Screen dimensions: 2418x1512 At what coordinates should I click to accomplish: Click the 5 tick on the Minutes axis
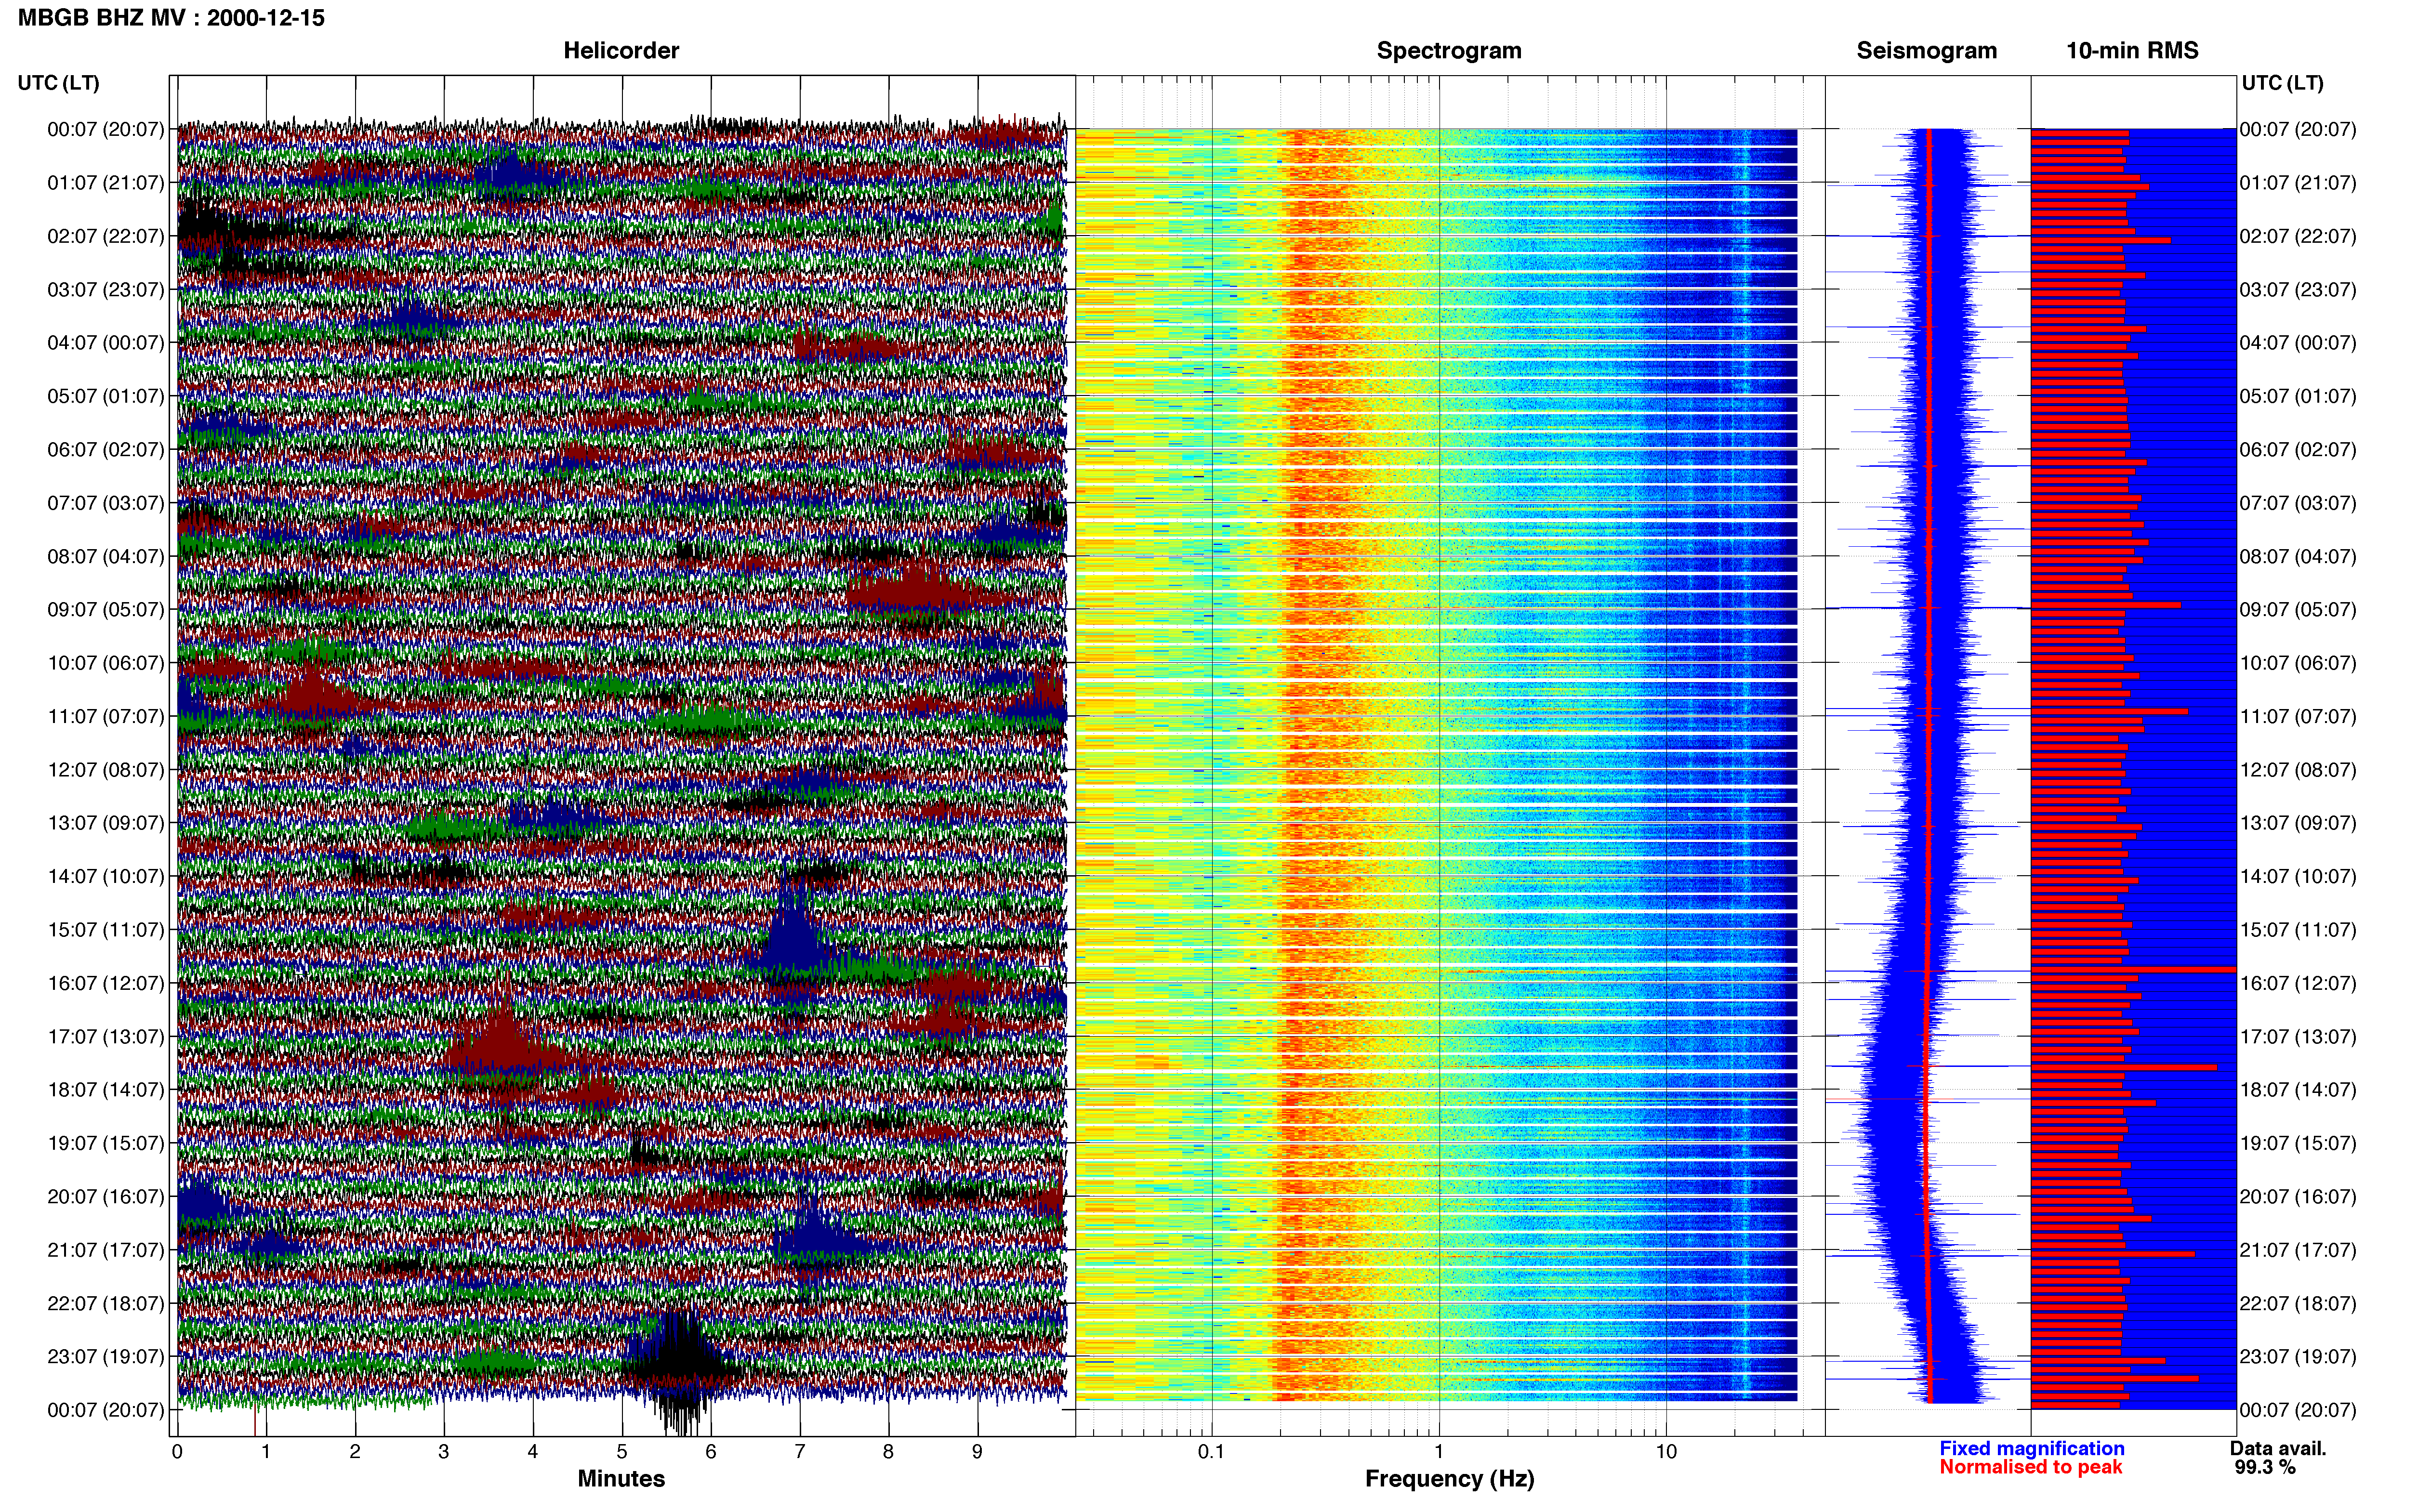pyautogui.click(x=622, y=1452)
